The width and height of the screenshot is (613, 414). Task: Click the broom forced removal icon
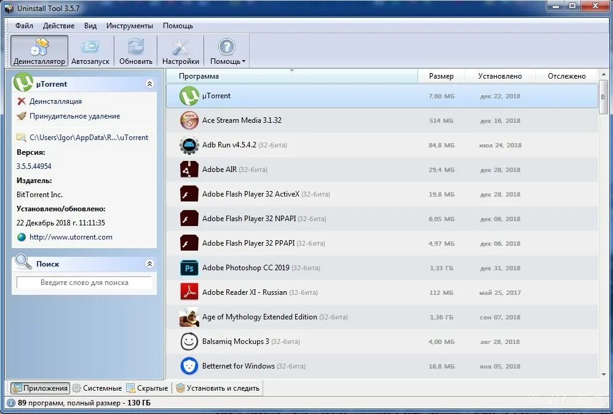pos(22,116)
